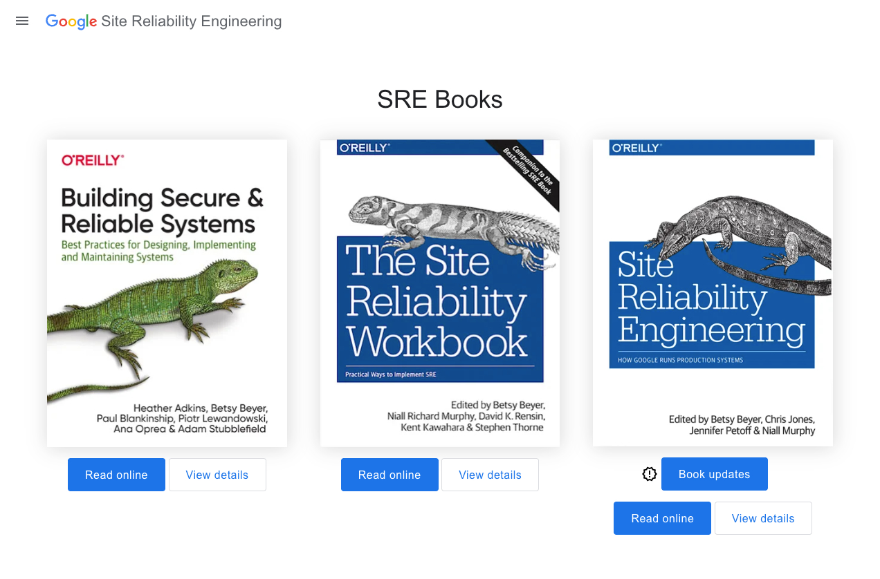Read Site Reliability Engineering book online
The image size is (880, 579).
pos(662,518)
